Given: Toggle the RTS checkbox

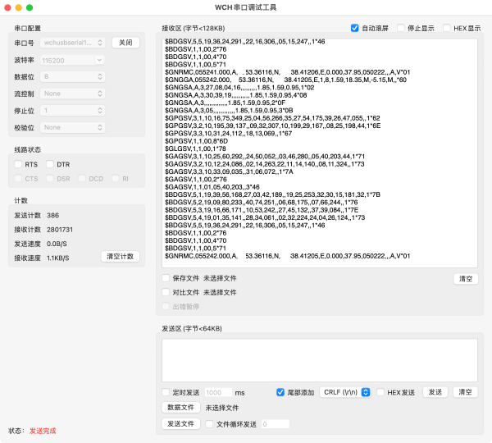Looking at the screenshot, I should point(18,164).
